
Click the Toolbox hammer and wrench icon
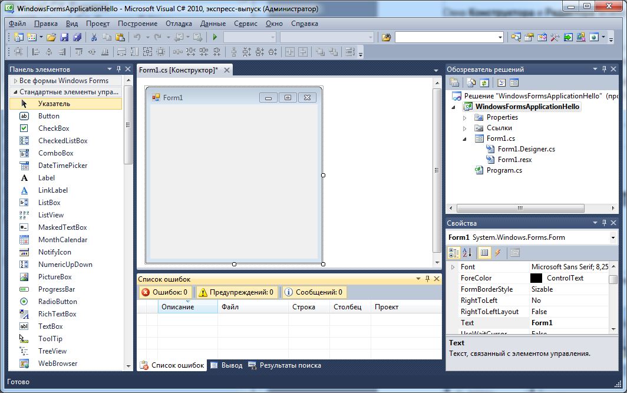[555, 37]
